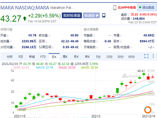Click the share count 9394.47万
This screenshot has width=157, height=118.
[147, 41]
